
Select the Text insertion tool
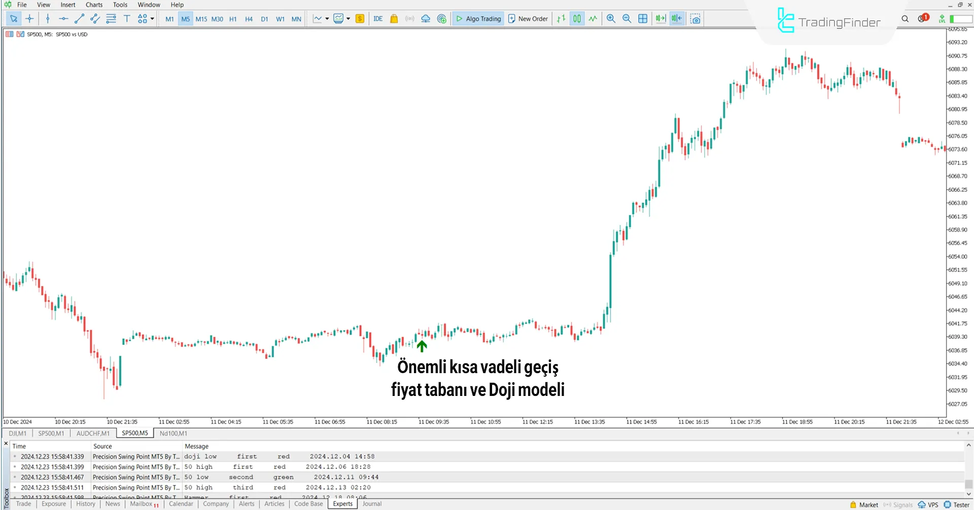click(x=127, y=19)
